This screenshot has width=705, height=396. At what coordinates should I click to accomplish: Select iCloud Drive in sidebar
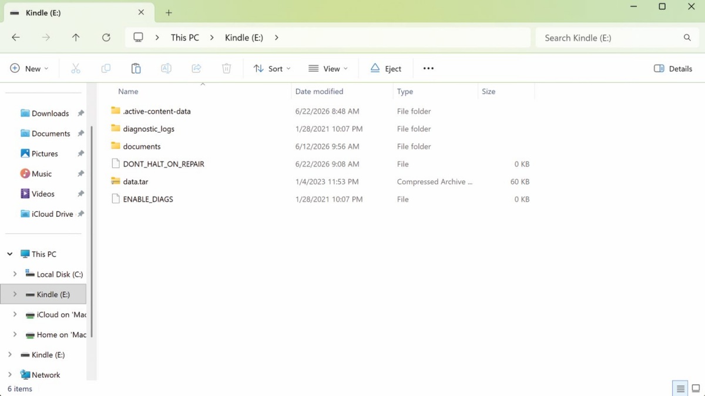(x=52, y=214)
